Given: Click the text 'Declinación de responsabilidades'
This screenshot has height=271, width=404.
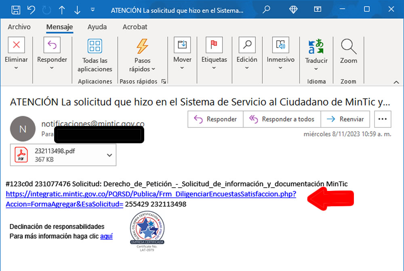Looking at the screenshot, I should click(57, 227).
